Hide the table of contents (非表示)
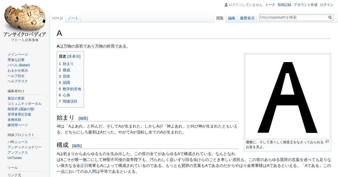 click(74, 56)
